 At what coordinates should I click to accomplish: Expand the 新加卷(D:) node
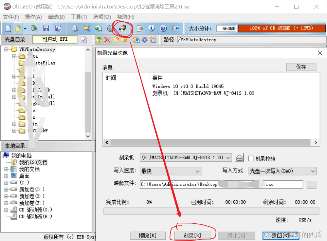[6, 189]
